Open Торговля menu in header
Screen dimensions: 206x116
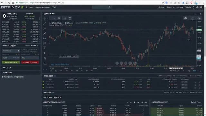click(30, 7)
